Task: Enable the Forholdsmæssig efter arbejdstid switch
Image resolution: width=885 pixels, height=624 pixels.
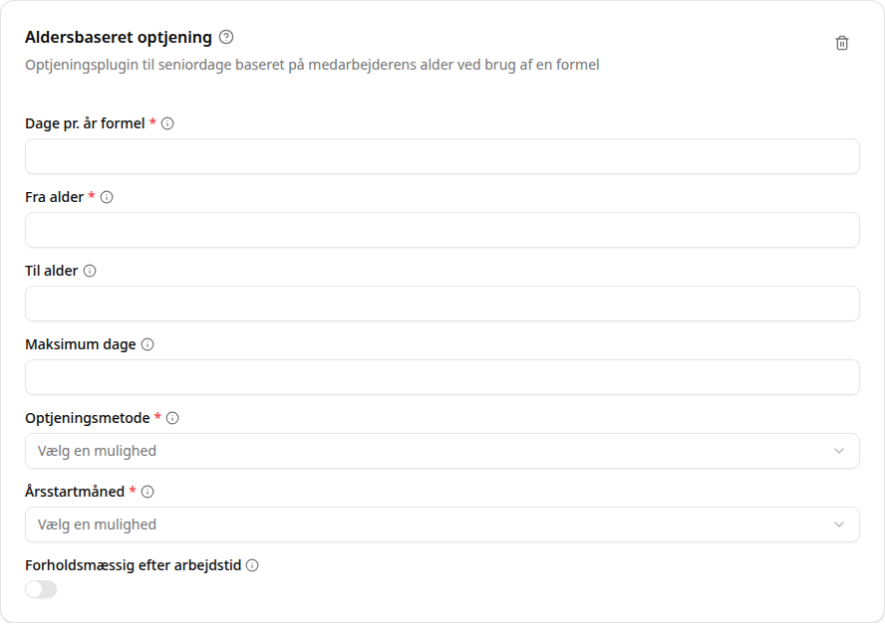Action: [x=40, y=588]
